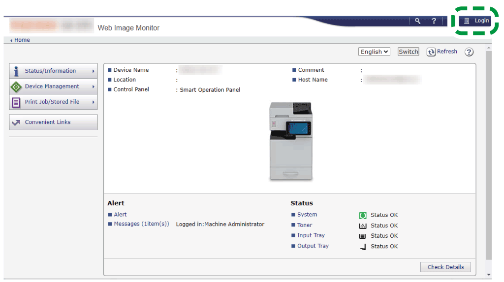Click the Comment label
Screen dimensions: 504x282
311,70
